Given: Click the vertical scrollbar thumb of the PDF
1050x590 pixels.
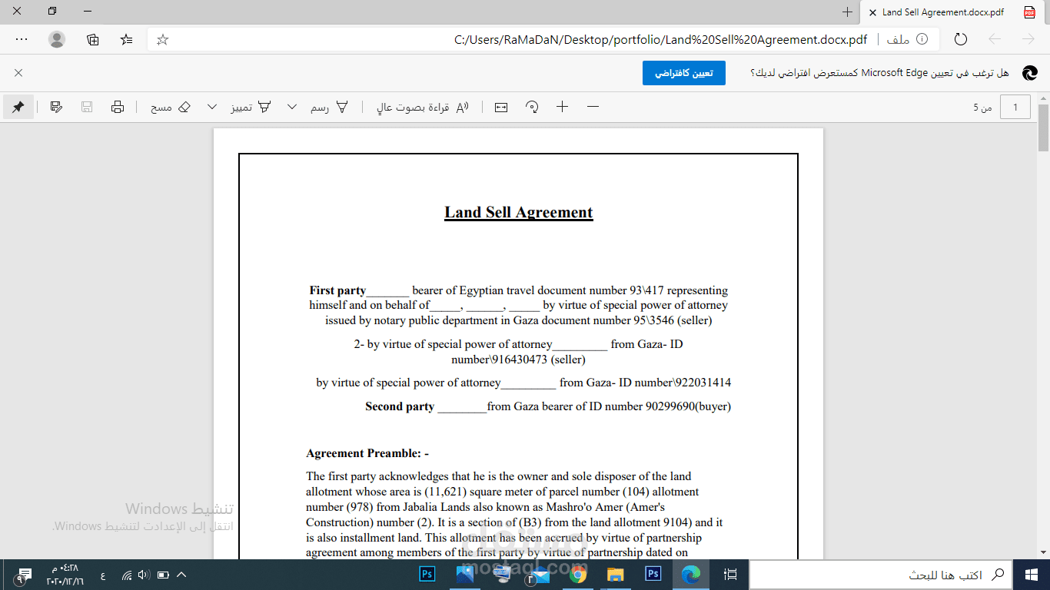Looking at the screenshot, I should tap(1044, 128).
